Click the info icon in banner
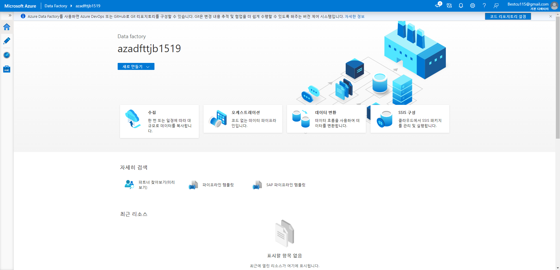 23,16
